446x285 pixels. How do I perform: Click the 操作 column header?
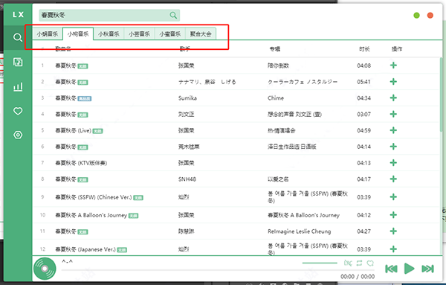397,49
